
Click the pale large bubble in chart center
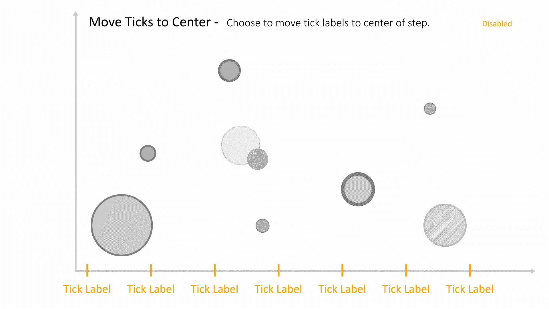[240, 145]
